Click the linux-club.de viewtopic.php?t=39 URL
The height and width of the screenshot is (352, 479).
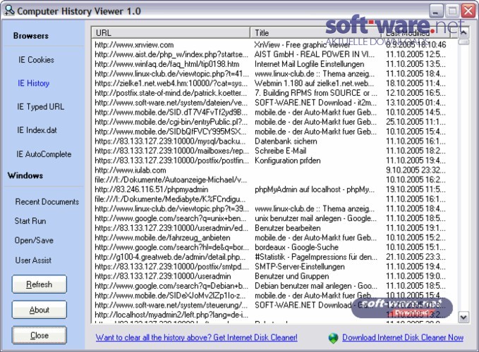click(x=171, y=209)
